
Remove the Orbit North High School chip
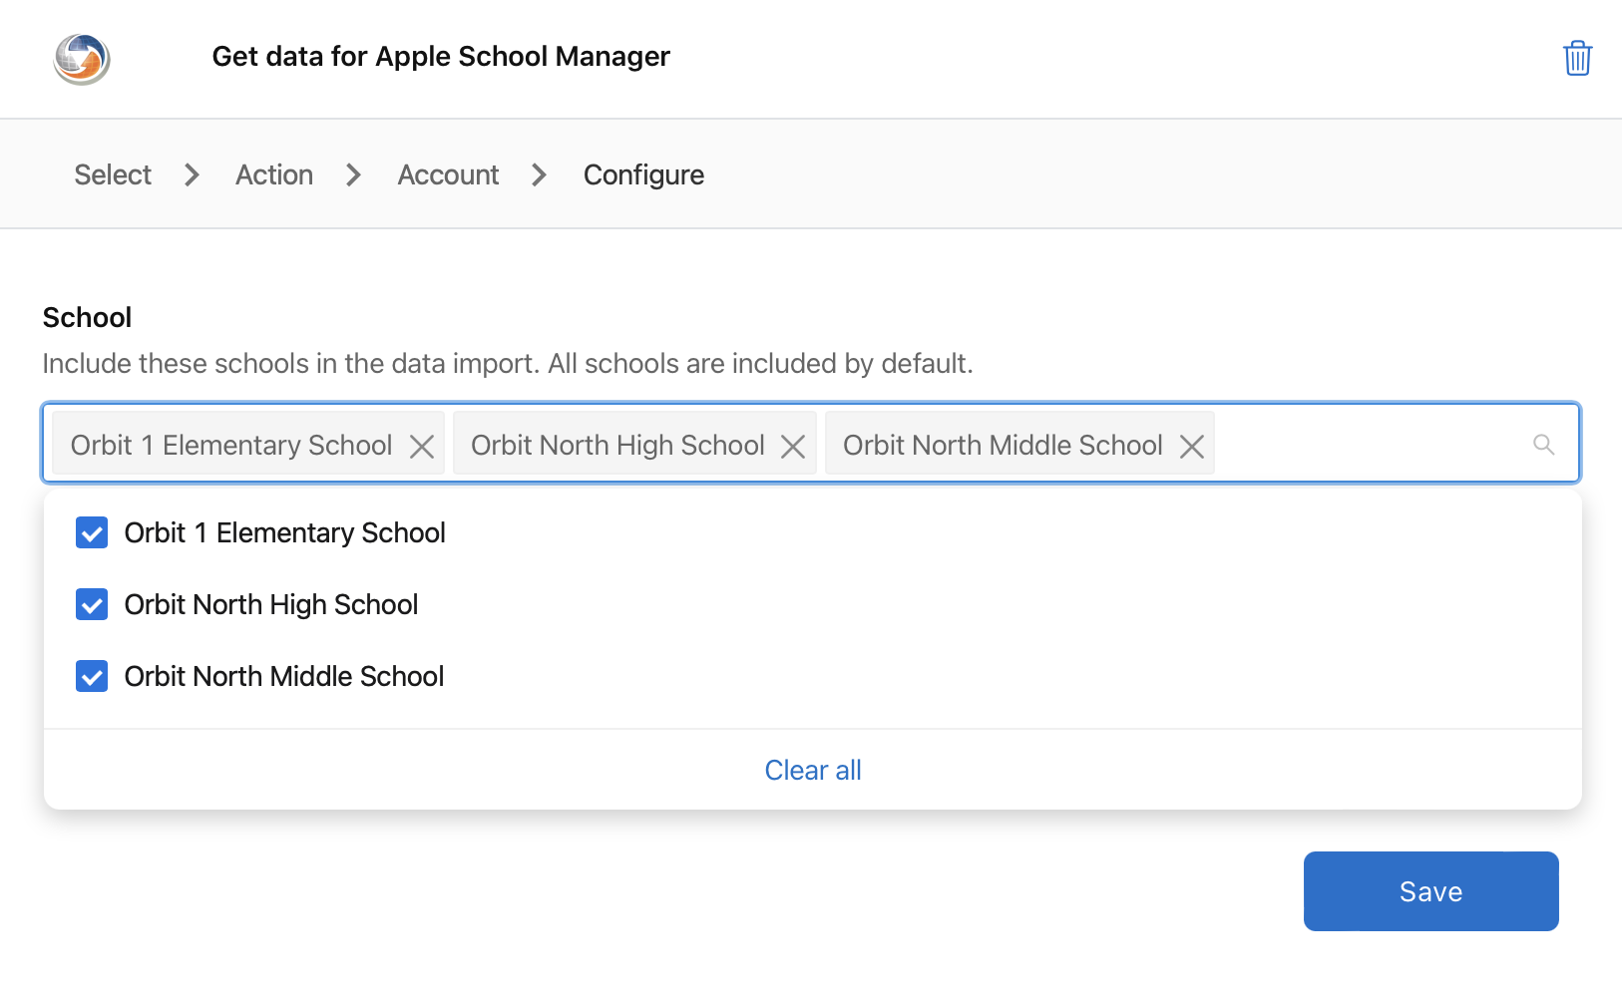coord(792,446)
